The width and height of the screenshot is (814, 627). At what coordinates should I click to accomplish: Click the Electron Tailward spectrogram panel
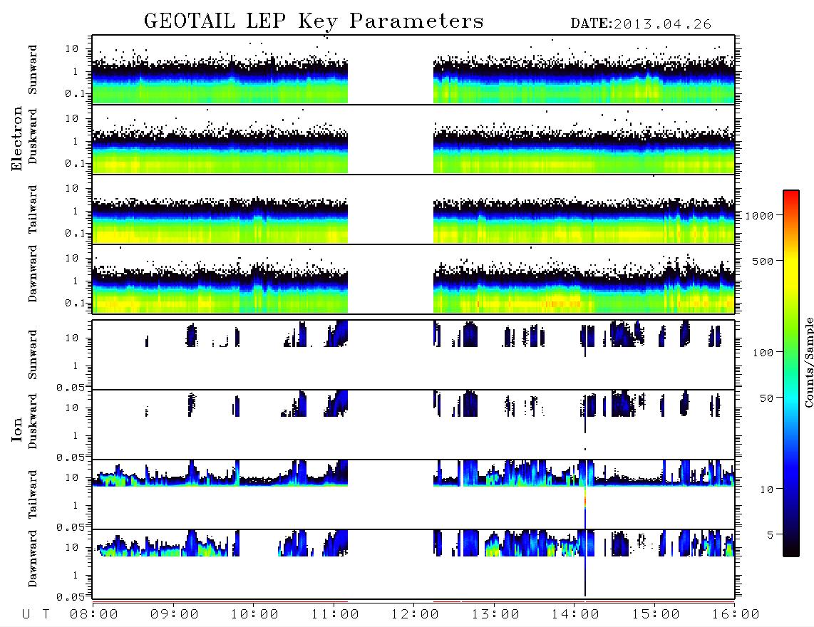pyautogui.click(x=413, y=209)
